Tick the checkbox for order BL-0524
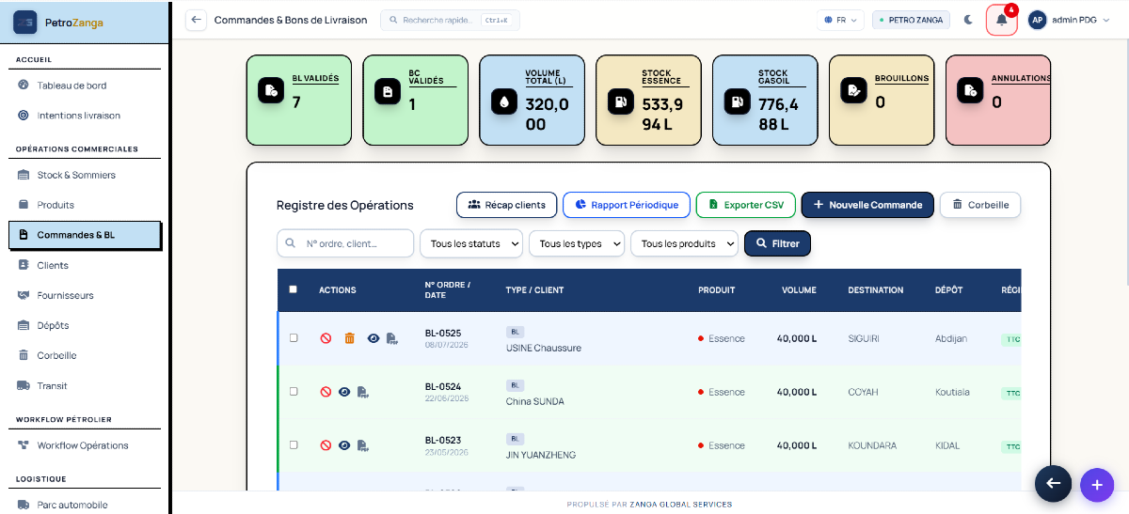The image size is (1129, 514). (x=294, y=391)
